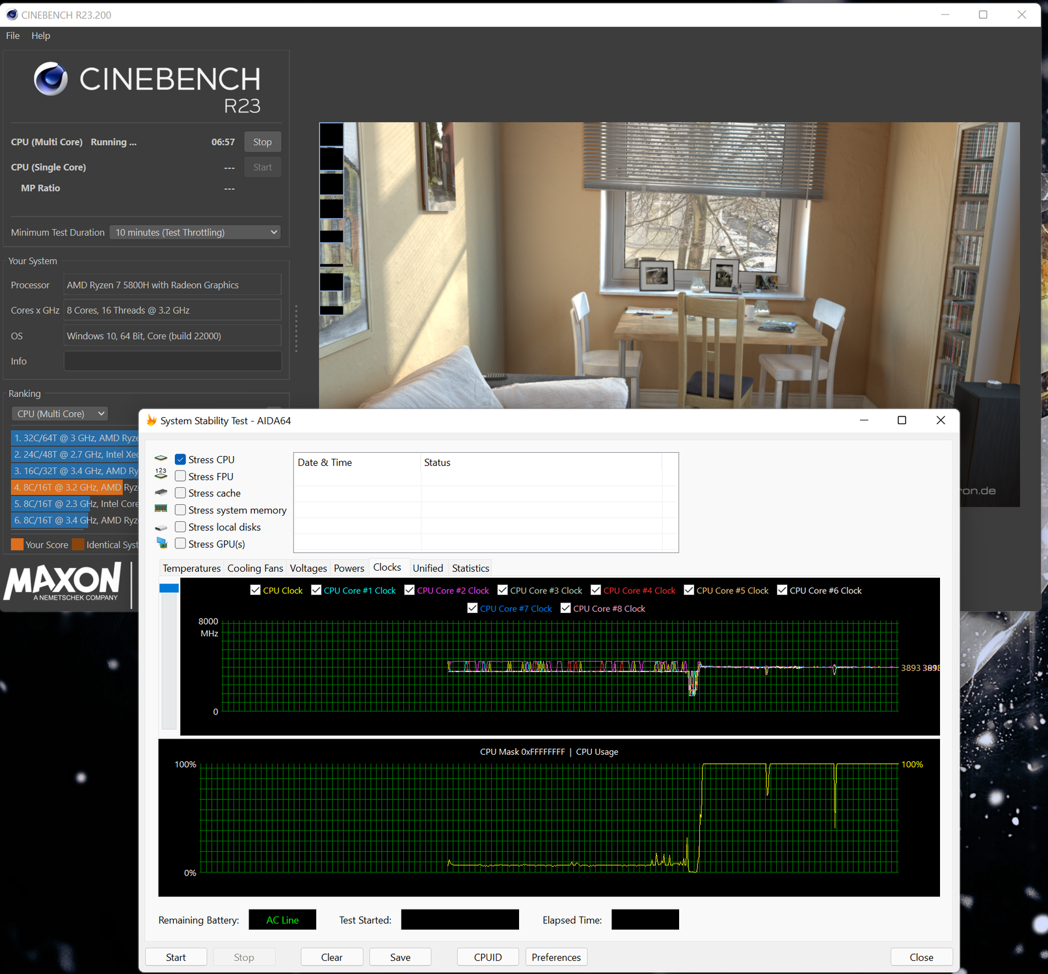Select ranking row 3. 16C/32T @ 3.4 GHz
This screenshot has width=1048, height=974.
click(x=75, y=470)
